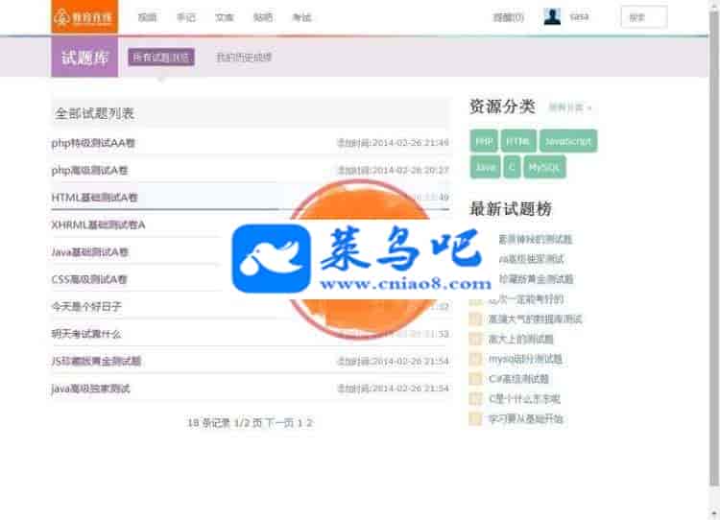Click rank icon beside C#高级测试题
This screenshot has height=520, width=720.
[x=475, y=379]
